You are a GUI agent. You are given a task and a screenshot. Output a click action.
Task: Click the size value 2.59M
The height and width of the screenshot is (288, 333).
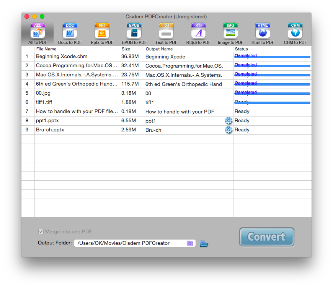point(129,130)
